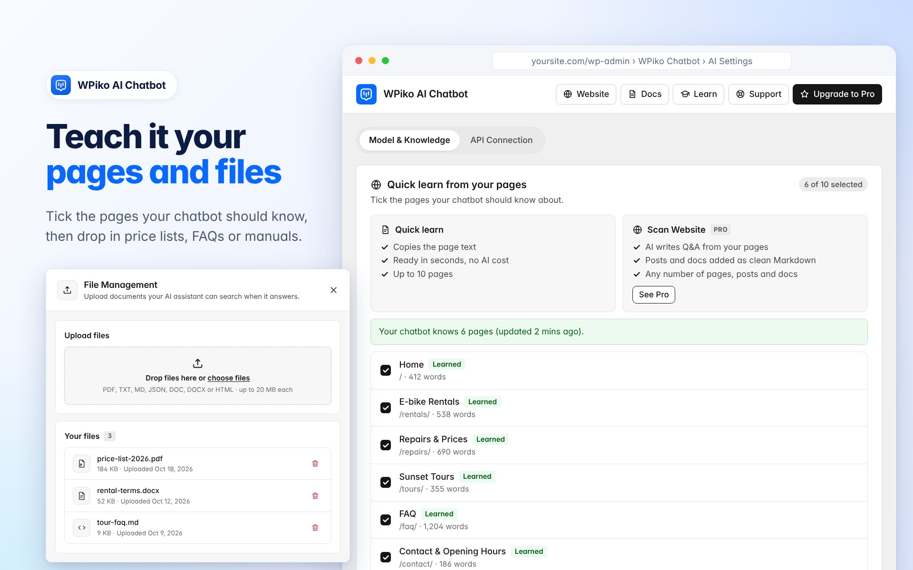Screen dimensions: 913x570
Task: Open the Docs button
Action: 645,94
